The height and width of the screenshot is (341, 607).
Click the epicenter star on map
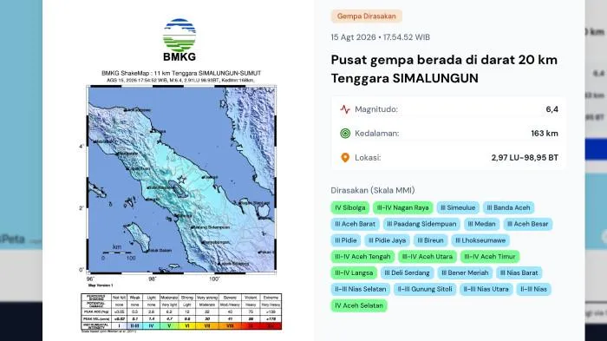(x=181, y=180)
